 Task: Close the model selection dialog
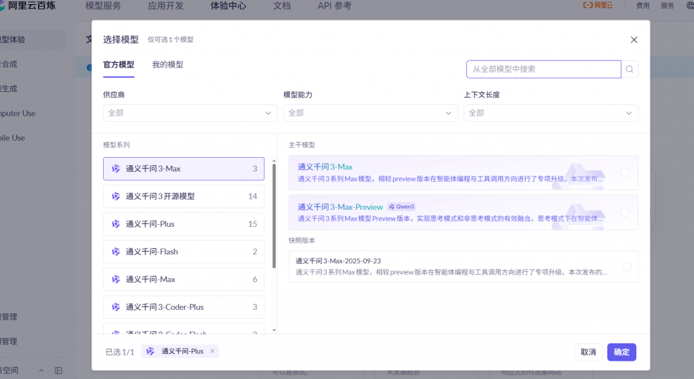[x=634, y=40]
